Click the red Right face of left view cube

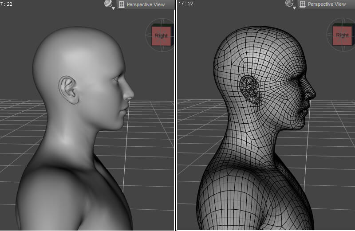click(x=161, y=36)
